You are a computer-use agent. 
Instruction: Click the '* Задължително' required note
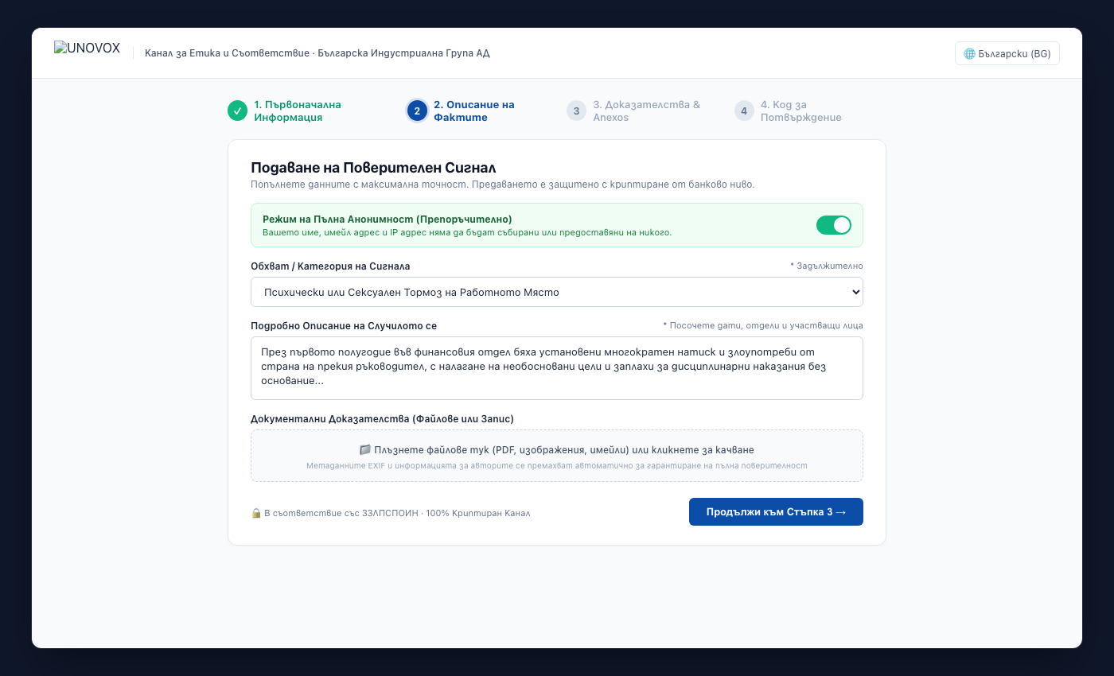(826, 266)
